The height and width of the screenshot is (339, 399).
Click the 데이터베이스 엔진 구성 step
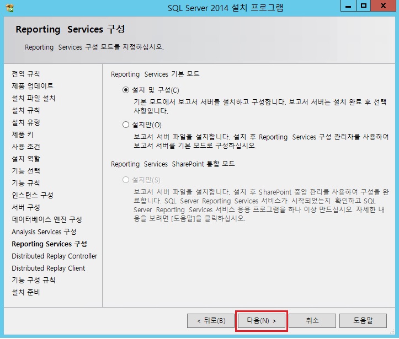pyautogui.click(x=47, y=219)
